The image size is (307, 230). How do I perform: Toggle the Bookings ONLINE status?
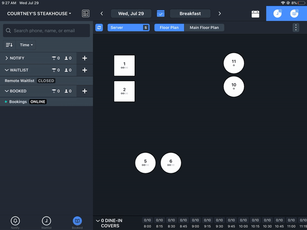point(38,102)
